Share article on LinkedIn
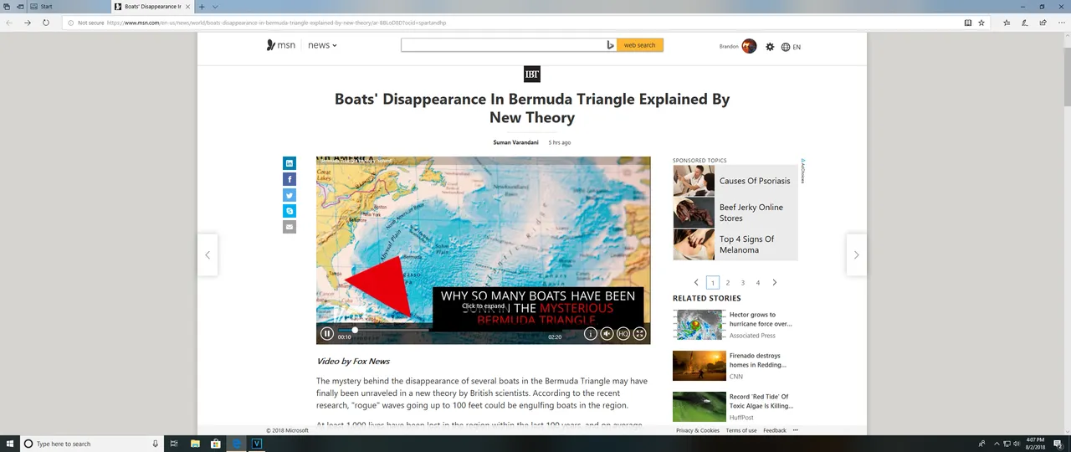This screenshot has height=452, width=1071. coord(290,163)
